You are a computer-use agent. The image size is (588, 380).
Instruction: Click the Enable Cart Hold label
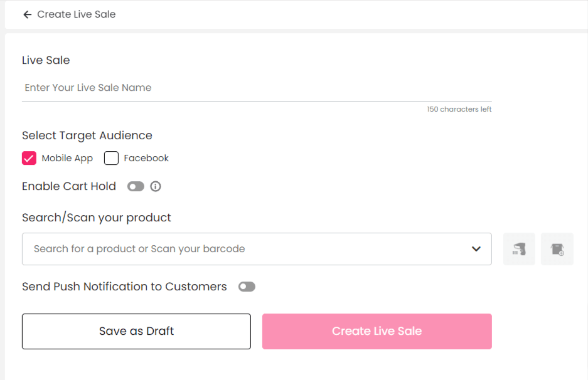click(69, 186)
